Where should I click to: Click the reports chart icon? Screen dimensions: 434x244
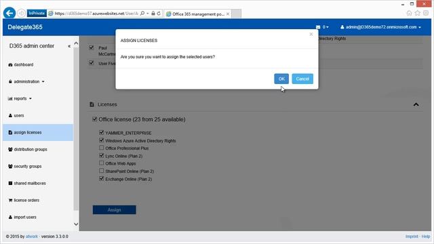10,98
